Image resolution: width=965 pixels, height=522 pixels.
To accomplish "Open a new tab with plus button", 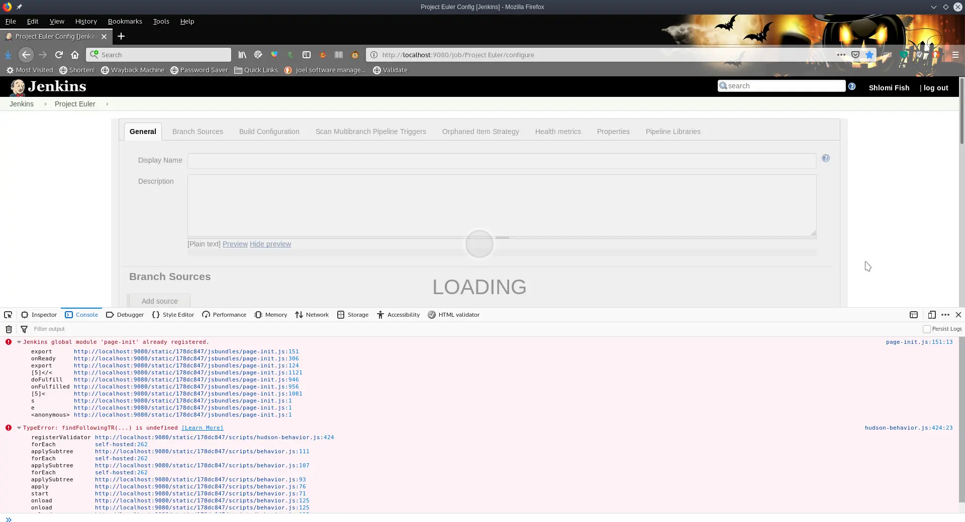I will (121, 36).
